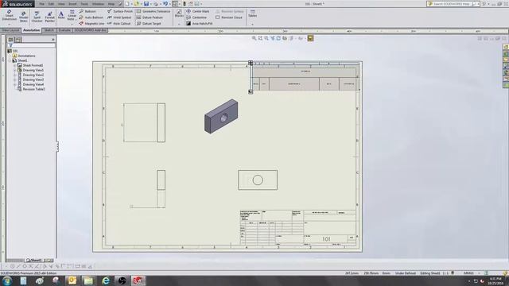Click the Under Defined status text
This screenshot has height=286, width=509.
pos(405,273)
